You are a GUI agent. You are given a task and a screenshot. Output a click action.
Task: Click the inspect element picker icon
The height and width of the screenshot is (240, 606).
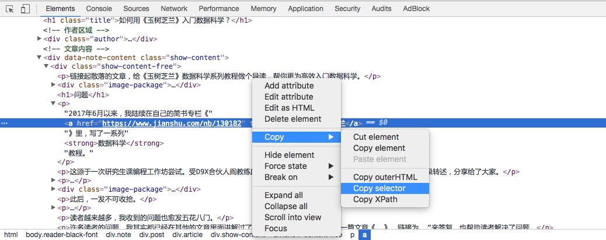[x=10, y=9]
